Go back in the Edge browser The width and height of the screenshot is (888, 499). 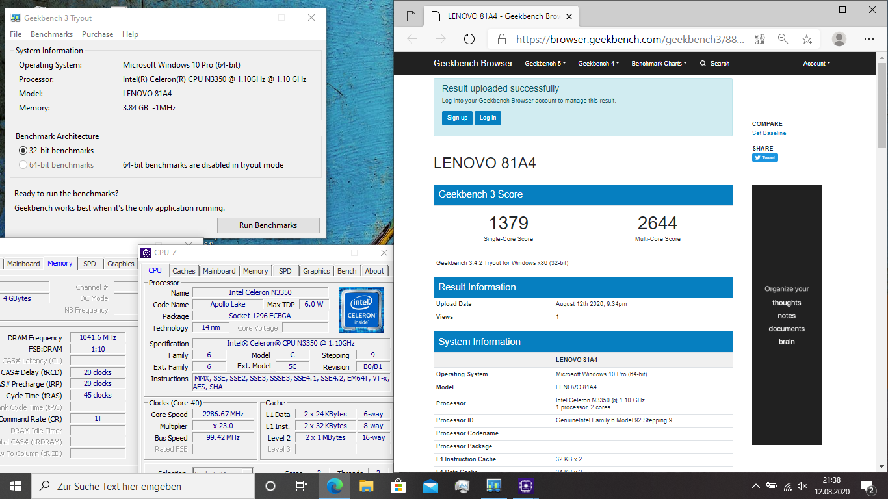click(412, 39)
